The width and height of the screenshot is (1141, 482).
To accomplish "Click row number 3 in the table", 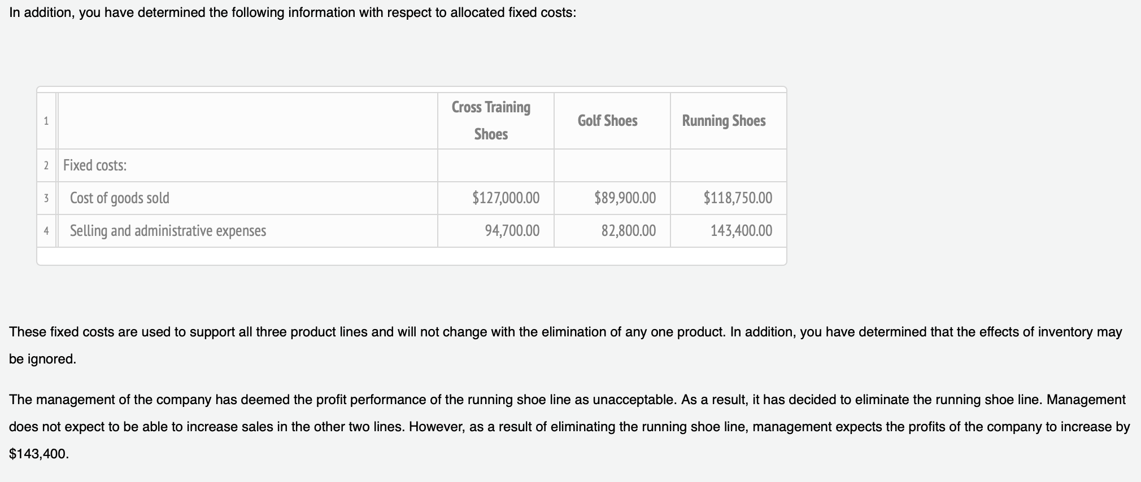I will [x=46, y=198].
